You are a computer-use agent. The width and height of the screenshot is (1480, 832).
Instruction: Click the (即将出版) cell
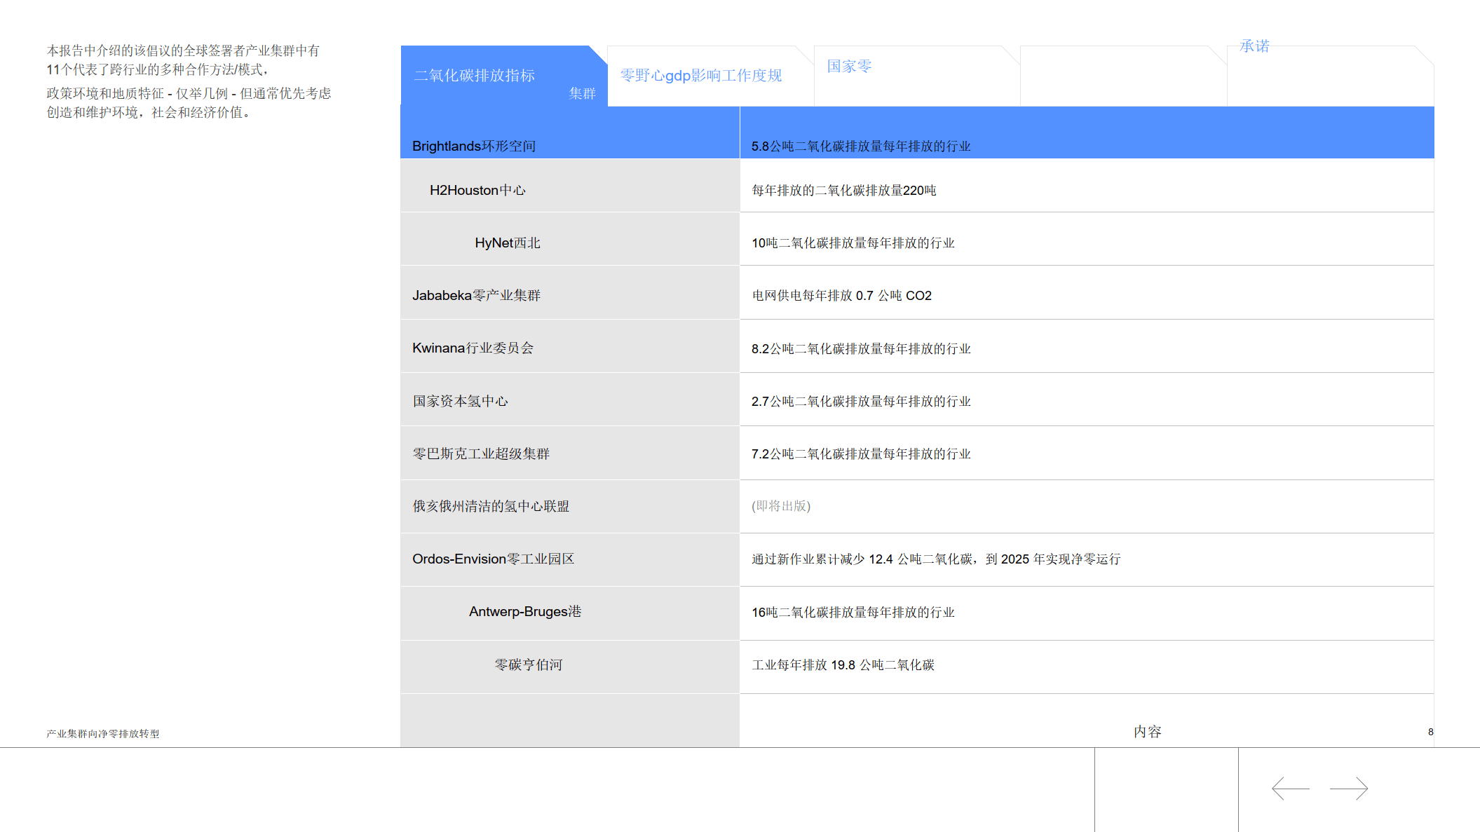click(1087, 507)
